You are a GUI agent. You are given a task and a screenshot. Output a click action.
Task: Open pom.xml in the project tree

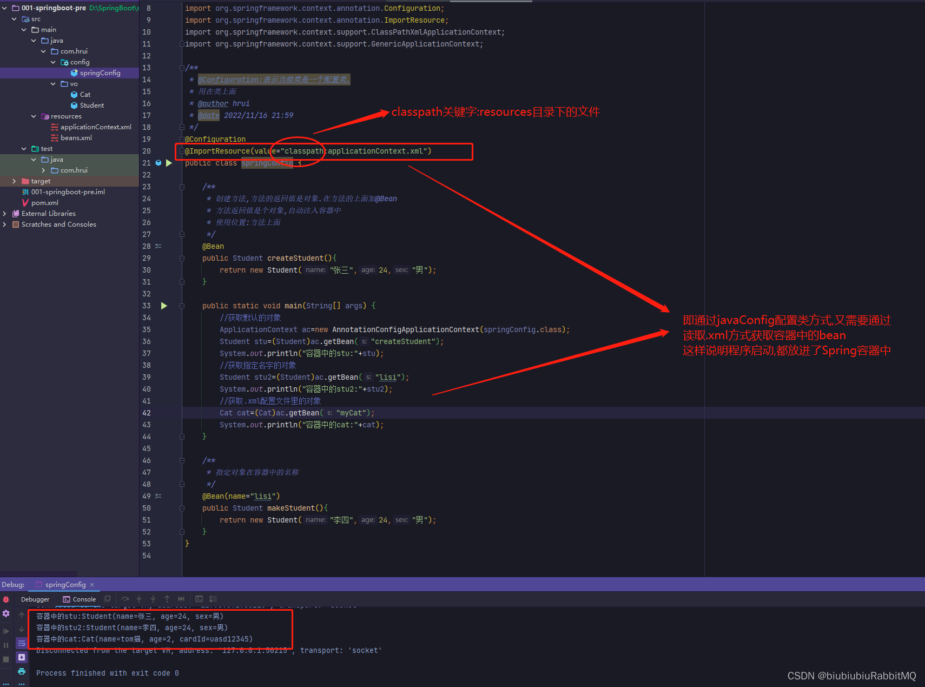44,203
